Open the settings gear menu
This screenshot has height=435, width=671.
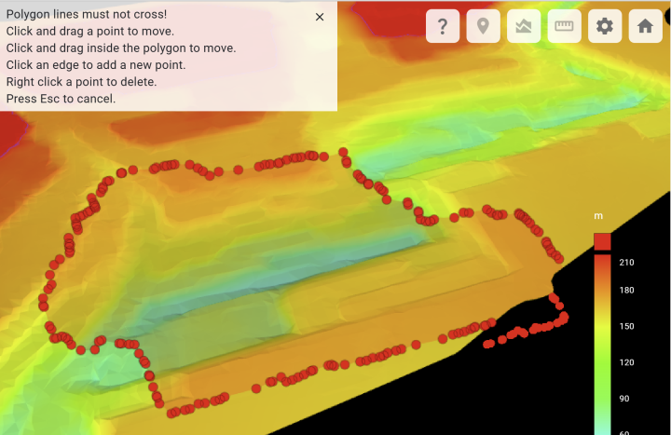(605, 26)
